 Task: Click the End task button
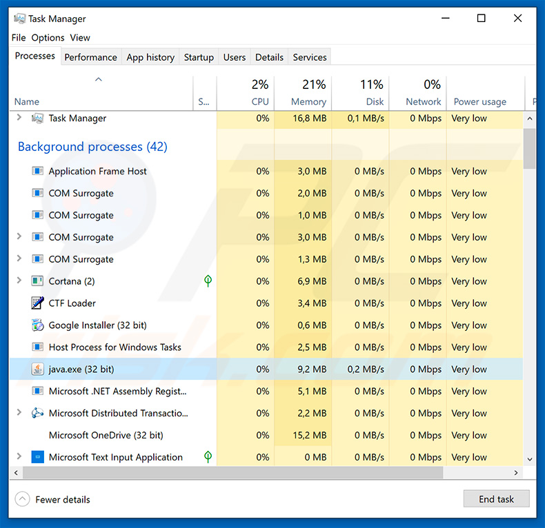pos(496,499)
